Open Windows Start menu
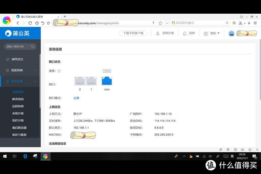 pos(5,156)
